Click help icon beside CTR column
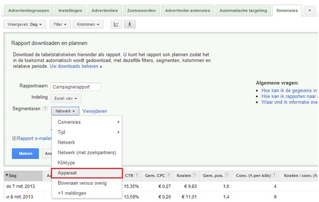 [x=136, y=175]
